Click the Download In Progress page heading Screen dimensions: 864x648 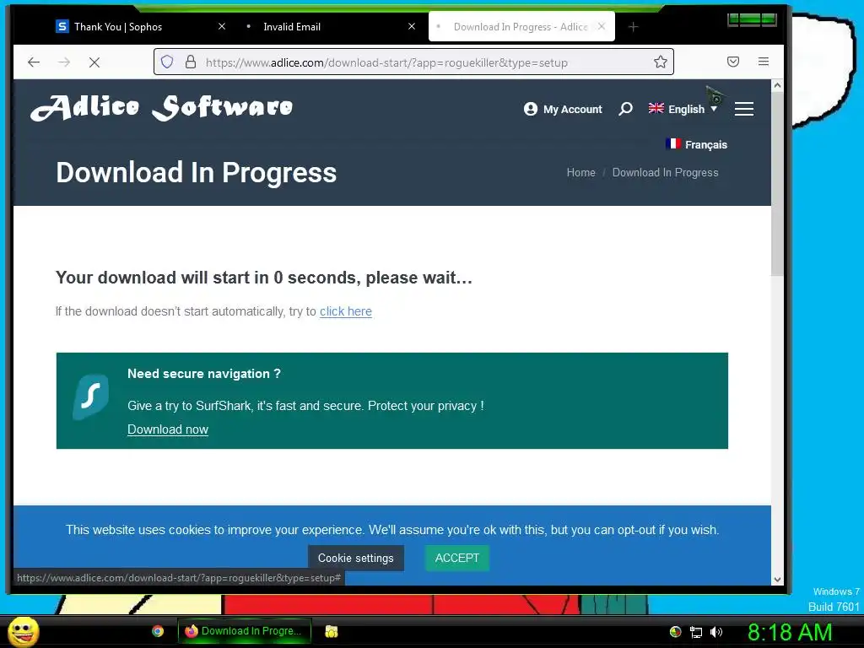coord(196,172)
